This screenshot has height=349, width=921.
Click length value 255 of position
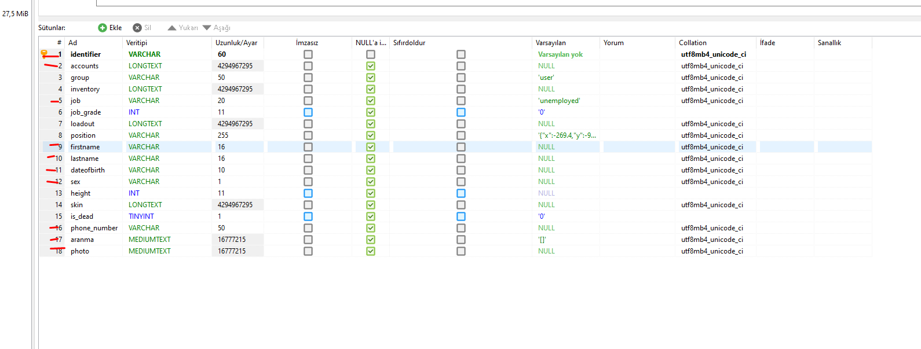point(223,135)
